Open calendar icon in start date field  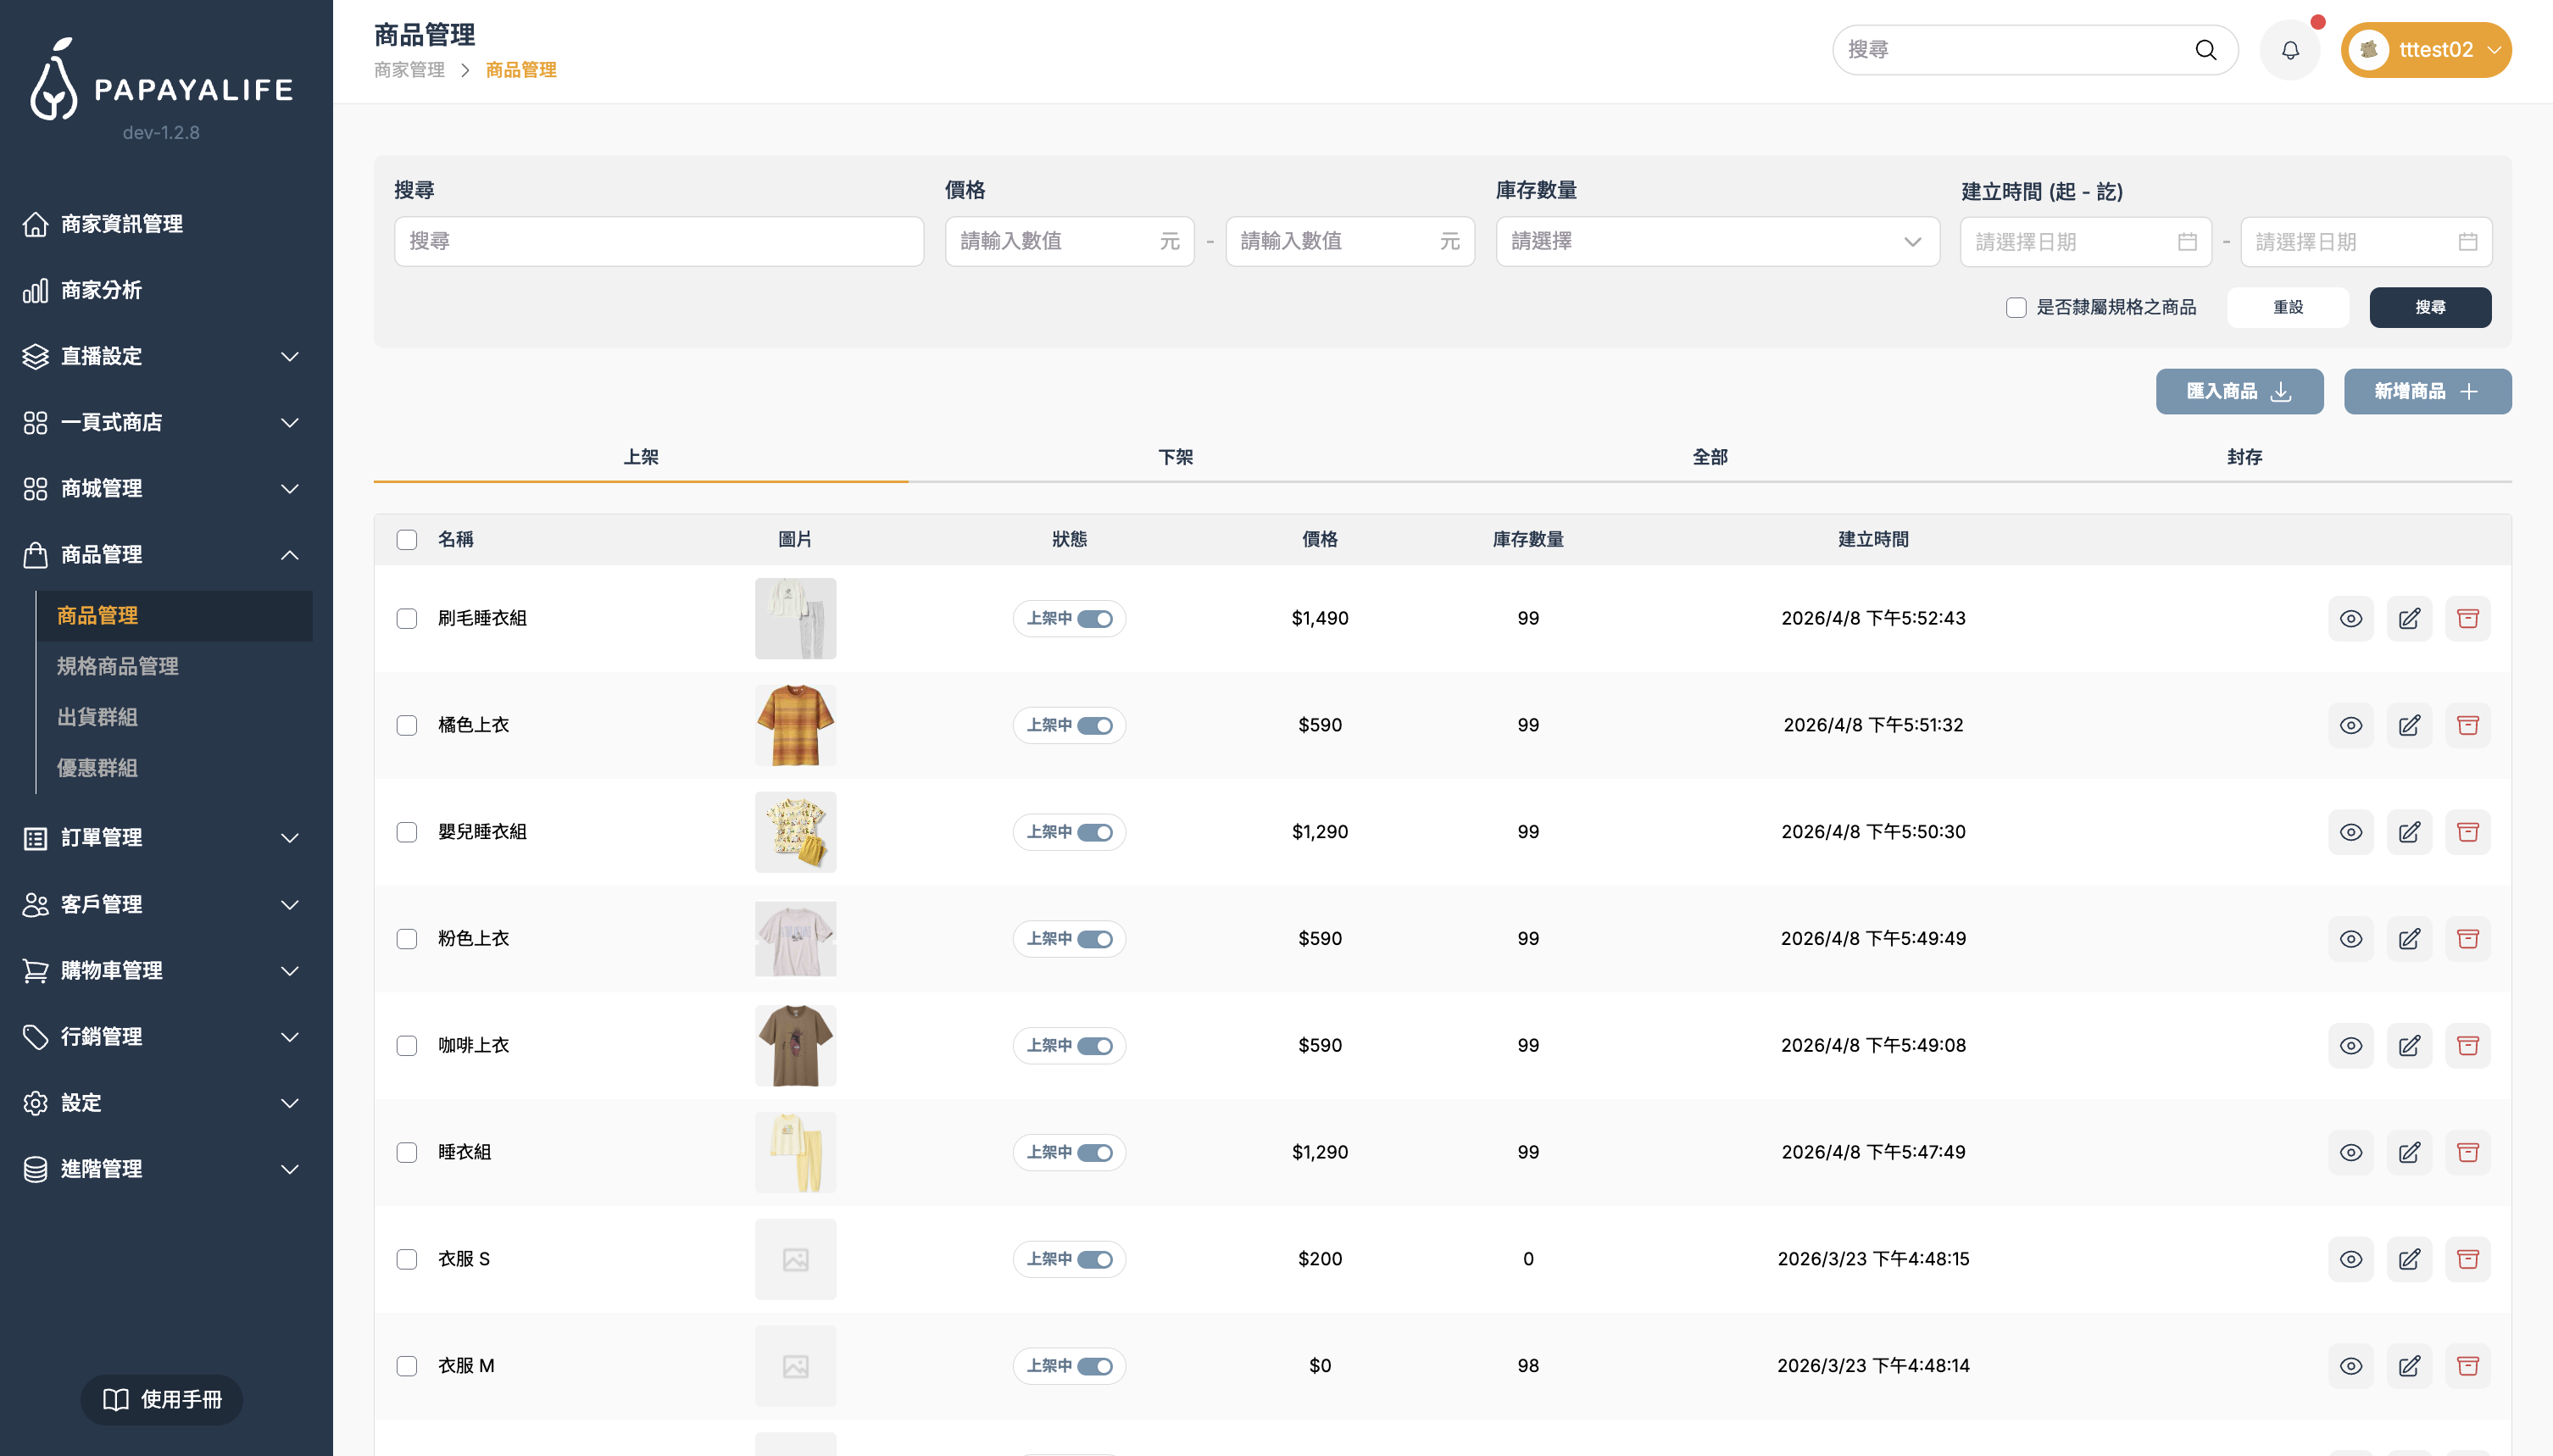coord(2187,242)
